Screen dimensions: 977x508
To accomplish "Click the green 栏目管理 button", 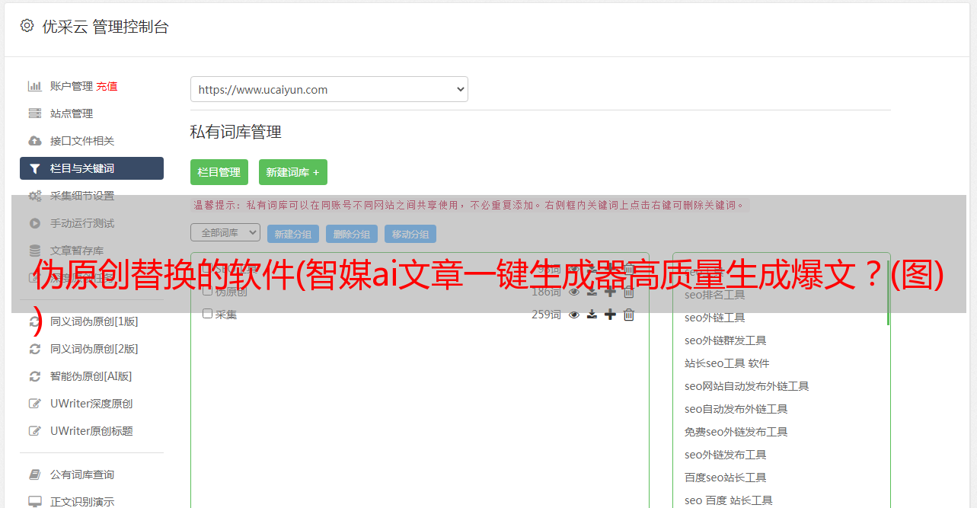I will tap(219, 172).
